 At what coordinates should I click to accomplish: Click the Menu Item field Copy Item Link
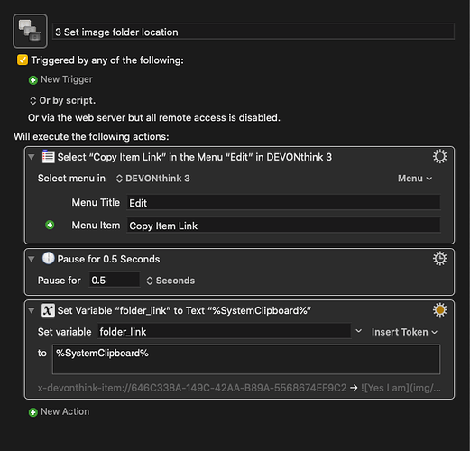pyautogui.click(x=283, y=225)
